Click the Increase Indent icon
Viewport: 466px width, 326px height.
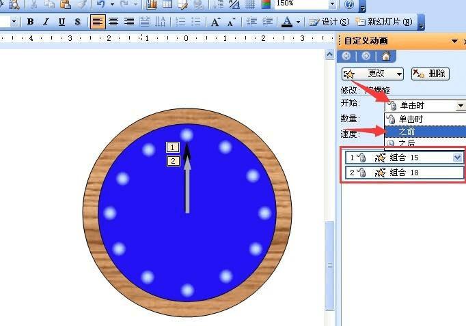click(x=267, y=22)
